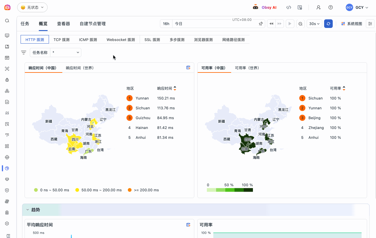
Task: Open the shield-with-plus icon in the sidebar
Action: click(x=7, y=190)
